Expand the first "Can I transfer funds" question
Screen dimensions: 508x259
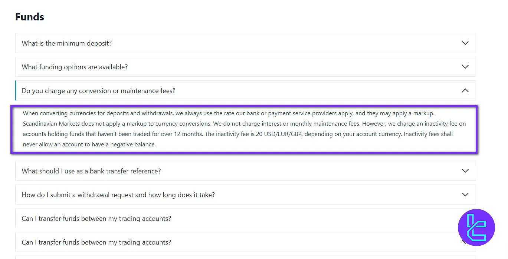tap(96, 219)
